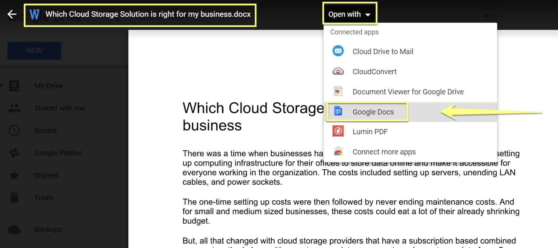Open Google Photos section

point(58,153)
